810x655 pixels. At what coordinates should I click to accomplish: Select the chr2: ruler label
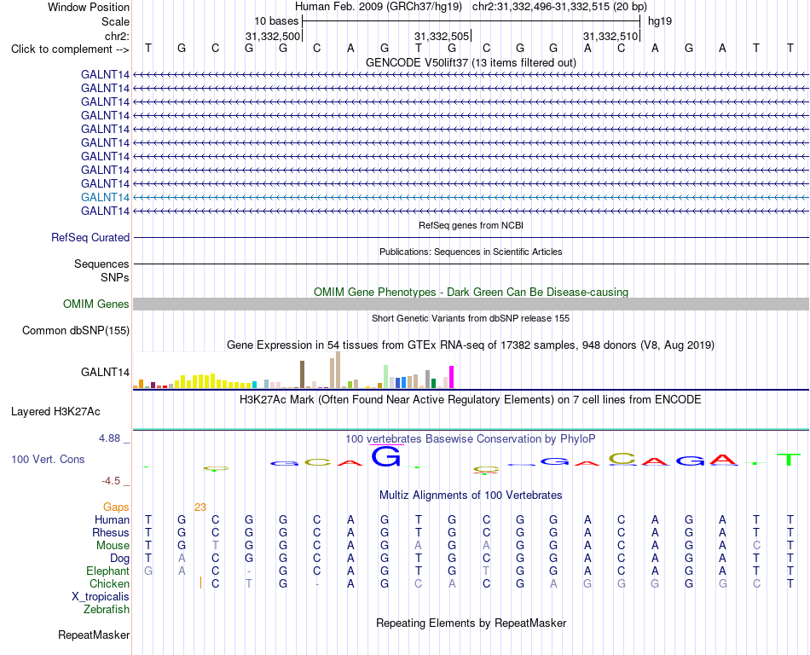point(117,36)
